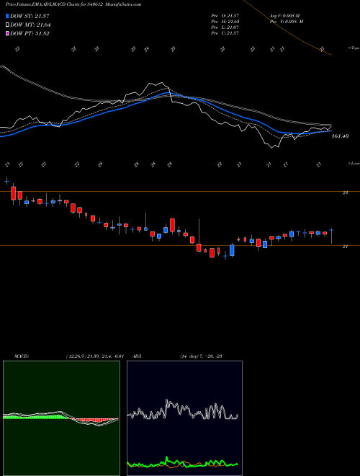The height and width of the screenshot is (476, 360).
Task: Click the 21 price axis label
Action: (345, 247)
